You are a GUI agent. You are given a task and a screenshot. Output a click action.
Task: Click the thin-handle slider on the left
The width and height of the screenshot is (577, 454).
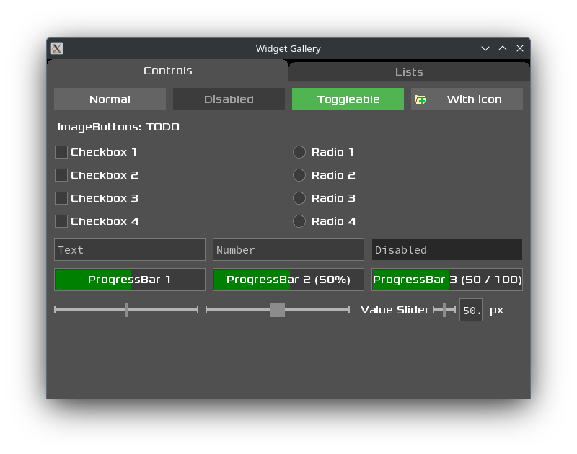tap(126, 310)
